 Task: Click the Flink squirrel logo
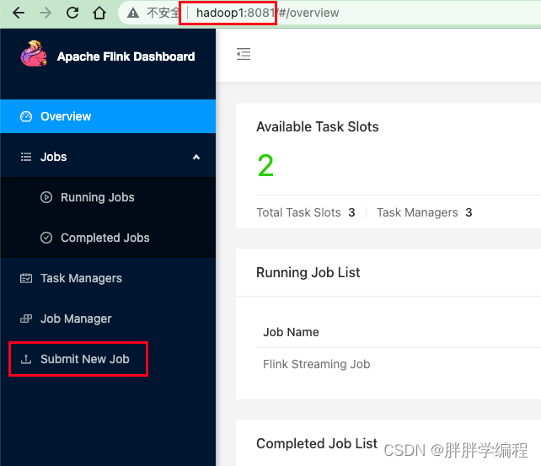click(34, 53)
